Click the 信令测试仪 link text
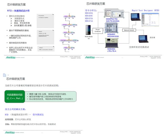 tap(38, 115)
